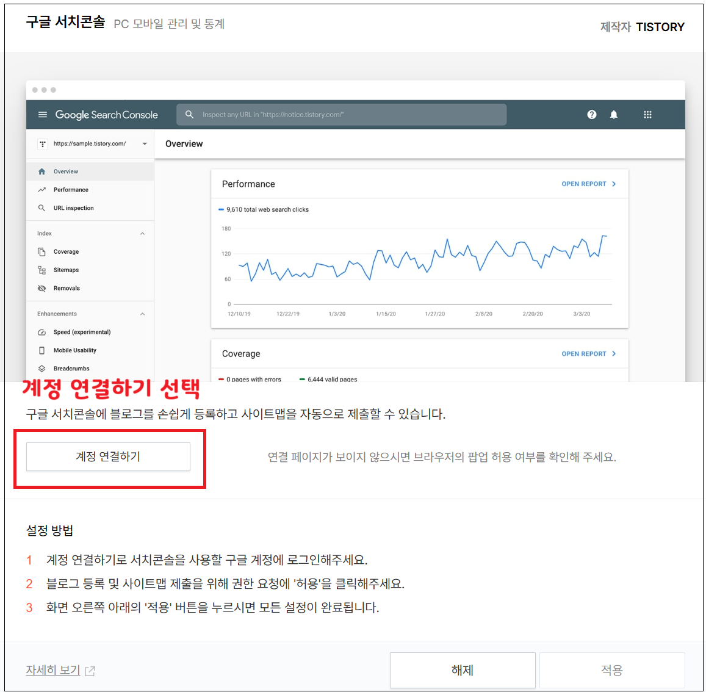Click the 'Coverage' card title
706x692 pixels.
coord(241,353)
